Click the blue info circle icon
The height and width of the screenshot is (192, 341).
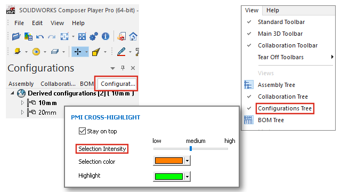[105, 36]
